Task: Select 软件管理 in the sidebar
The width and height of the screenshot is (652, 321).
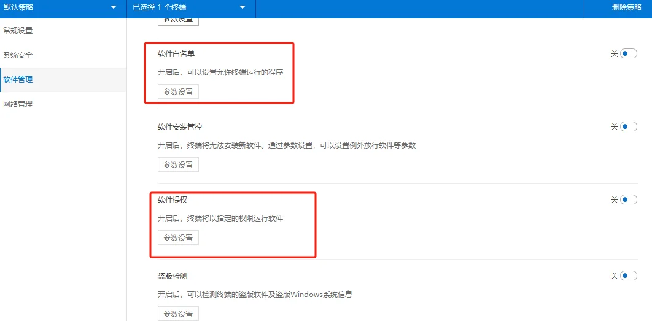Action: pos(63,80)
